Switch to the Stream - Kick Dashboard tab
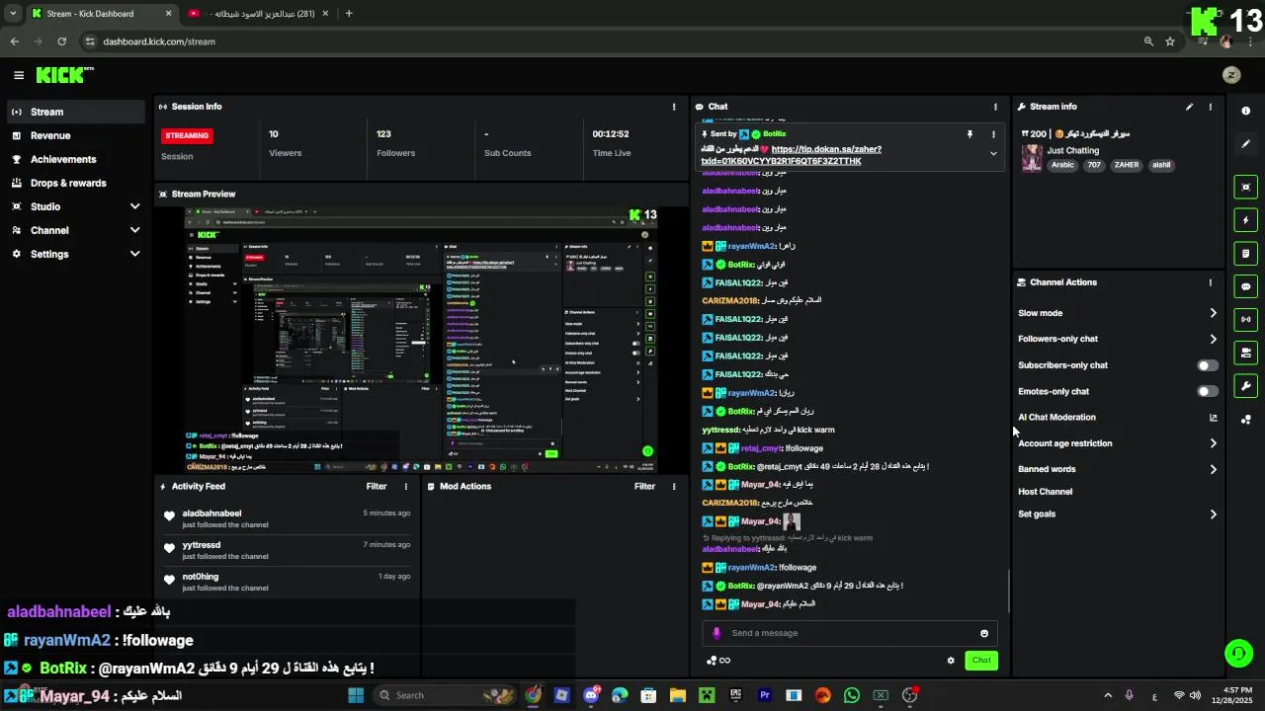 pyautogui.click(x=101, y=14)
